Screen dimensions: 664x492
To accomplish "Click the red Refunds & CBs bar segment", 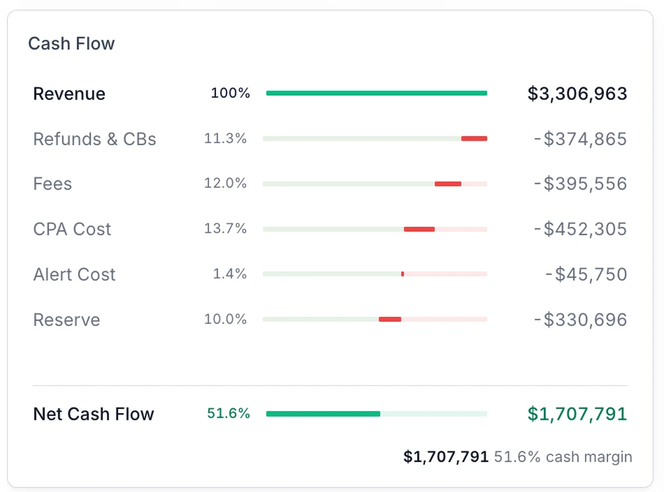I will (474, 139).
